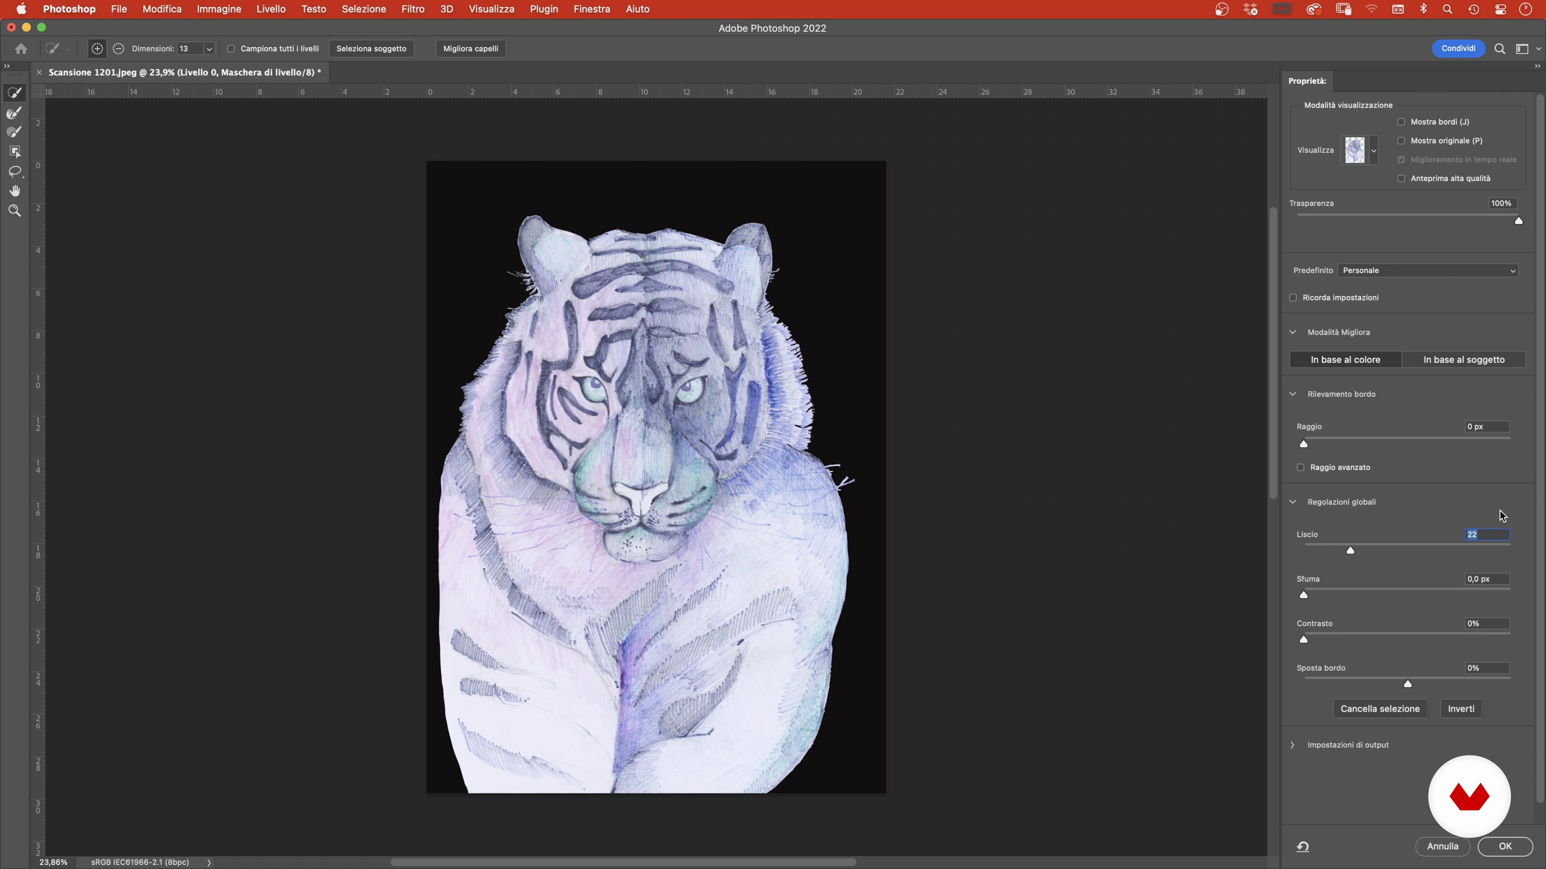Open the workspace switcher dropdown arrow
This screenshot has width=1546, height=869.
(1538, 49)
